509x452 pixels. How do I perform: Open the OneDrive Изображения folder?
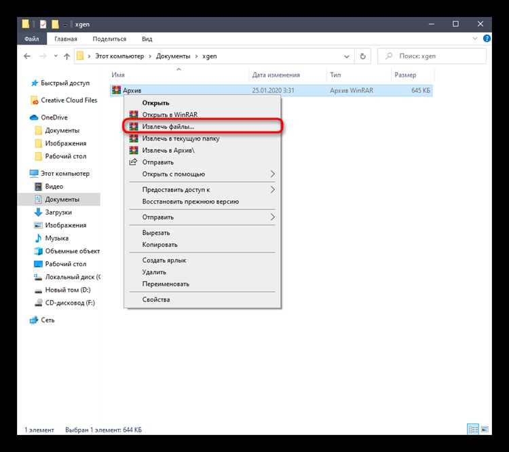60,143
